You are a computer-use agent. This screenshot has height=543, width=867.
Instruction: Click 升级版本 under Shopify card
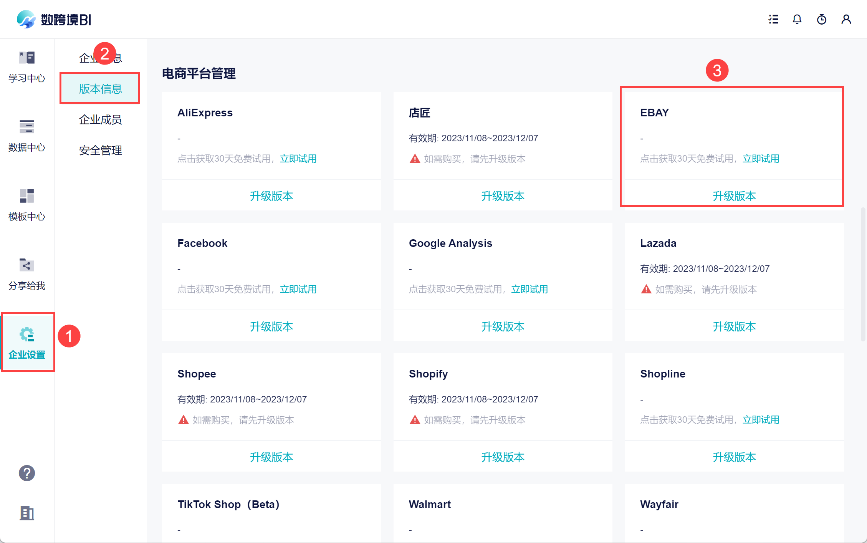point(503,457)
